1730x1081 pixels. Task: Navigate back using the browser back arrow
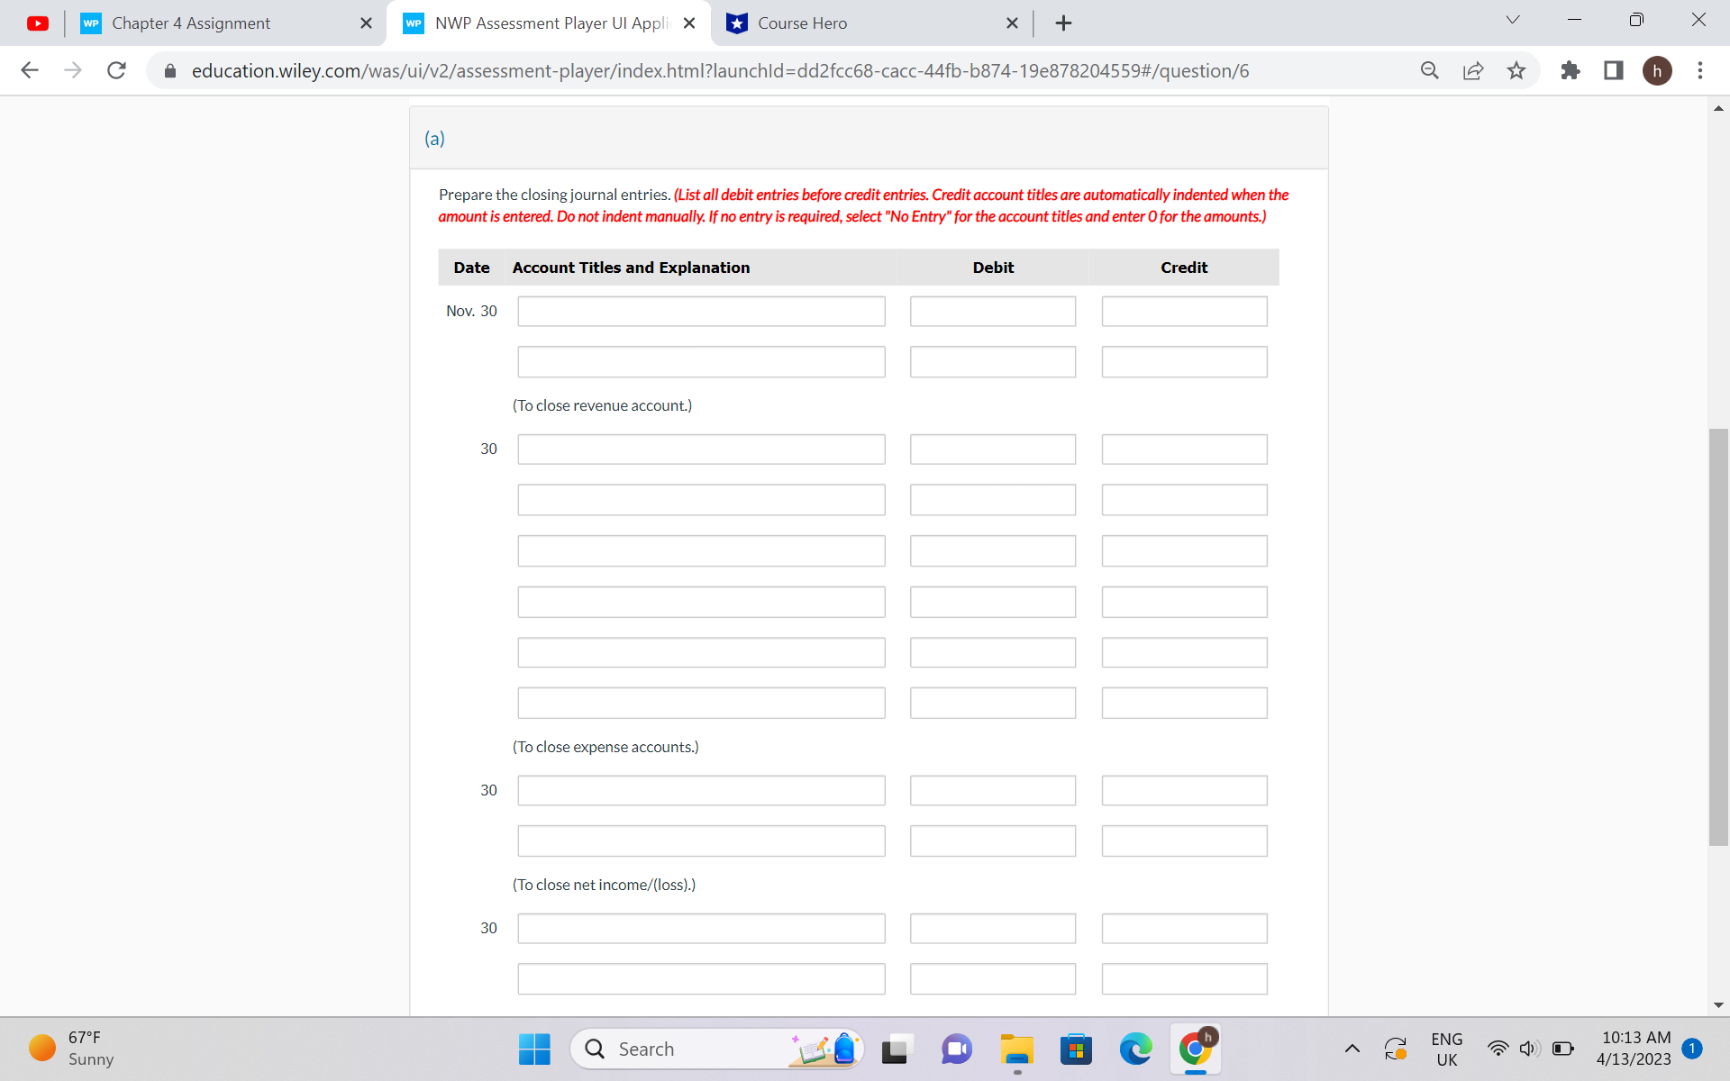coord(30,70)
